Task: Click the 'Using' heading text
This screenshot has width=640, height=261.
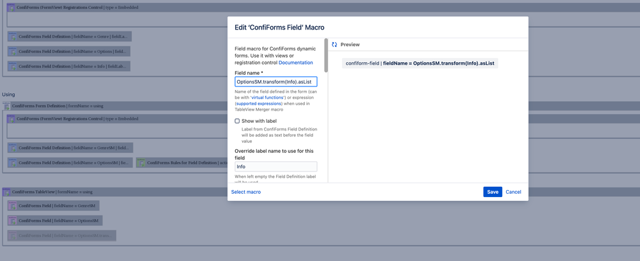Action: pyautogui.click(x=8, y=94)
